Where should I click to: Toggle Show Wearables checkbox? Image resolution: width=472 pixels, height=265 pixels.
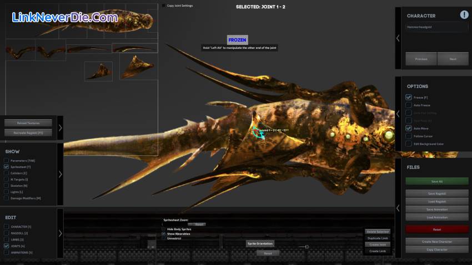tap(163, 234)
